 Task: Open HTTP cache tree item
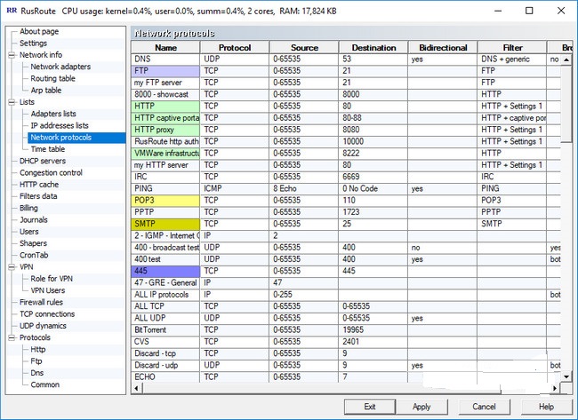click(x=39, y=185)
